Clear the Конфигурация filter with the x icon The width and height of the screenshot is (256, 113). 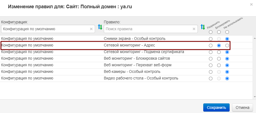pos(91,29)
